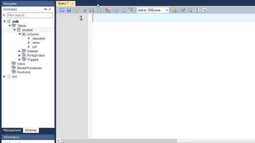The width and height of the screenshot is (255, 143).
Task: Open the find panel magnifier icon
Action: [190, 10]
